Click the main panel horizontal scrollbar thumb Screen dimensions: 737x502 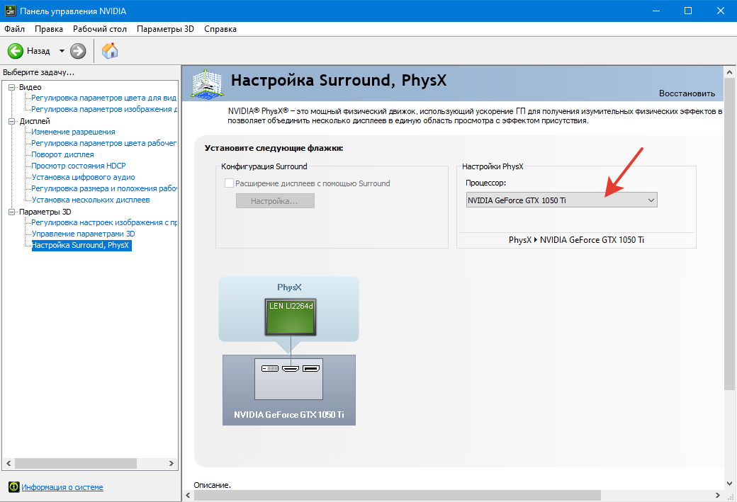coord(397,495)
